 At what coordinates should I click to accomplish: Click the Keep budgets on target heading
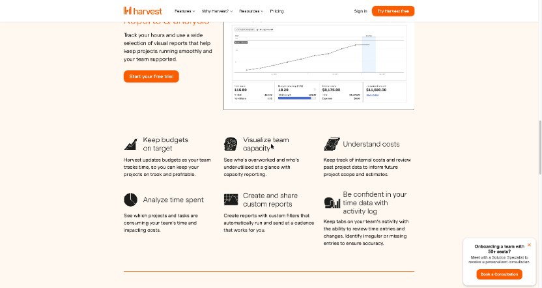click(165, 144)
